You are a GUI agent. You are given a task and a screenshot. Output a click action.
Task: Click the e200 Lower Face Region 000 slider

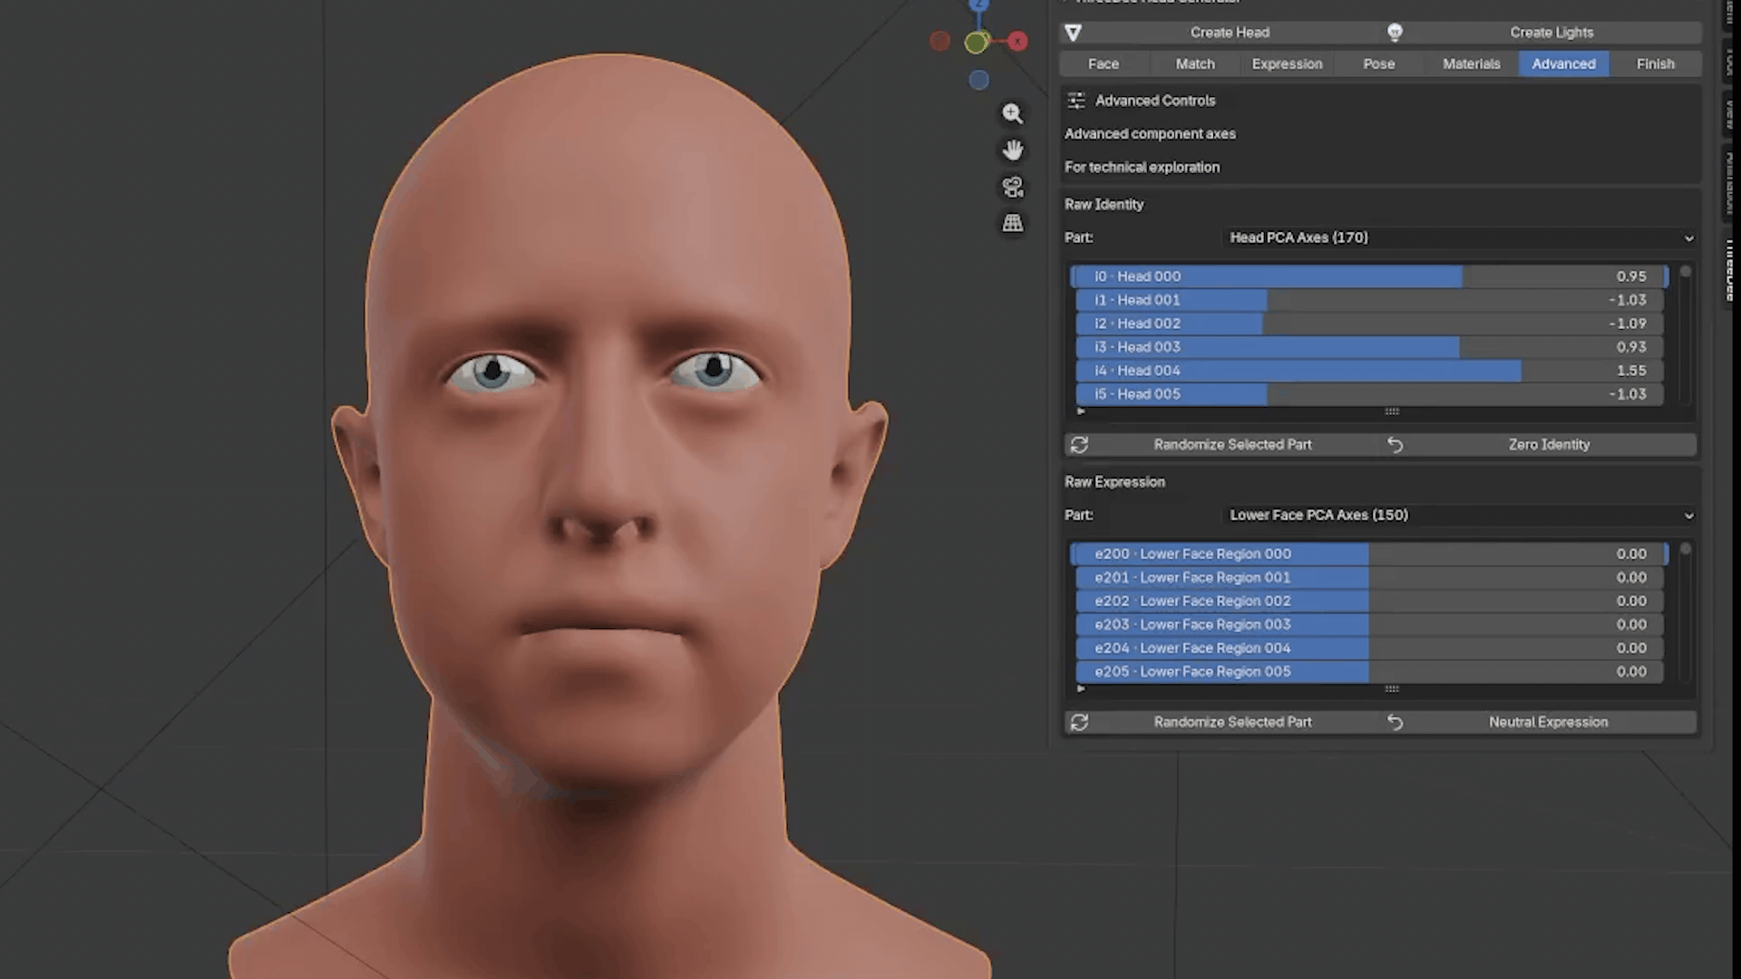(1369, 554)
